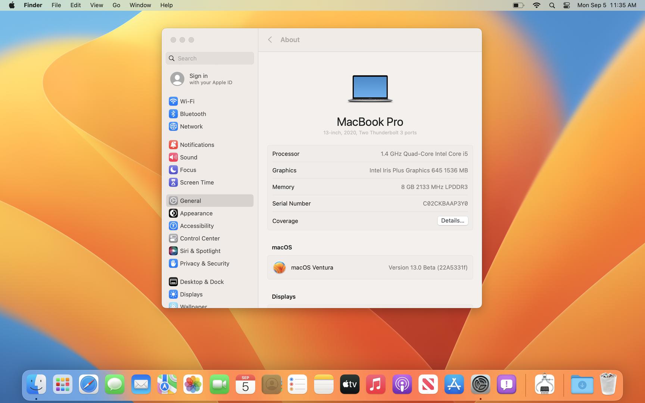Launch Notes from the Dock
This screenshot has height=403, width=645.
click(324, 384)
